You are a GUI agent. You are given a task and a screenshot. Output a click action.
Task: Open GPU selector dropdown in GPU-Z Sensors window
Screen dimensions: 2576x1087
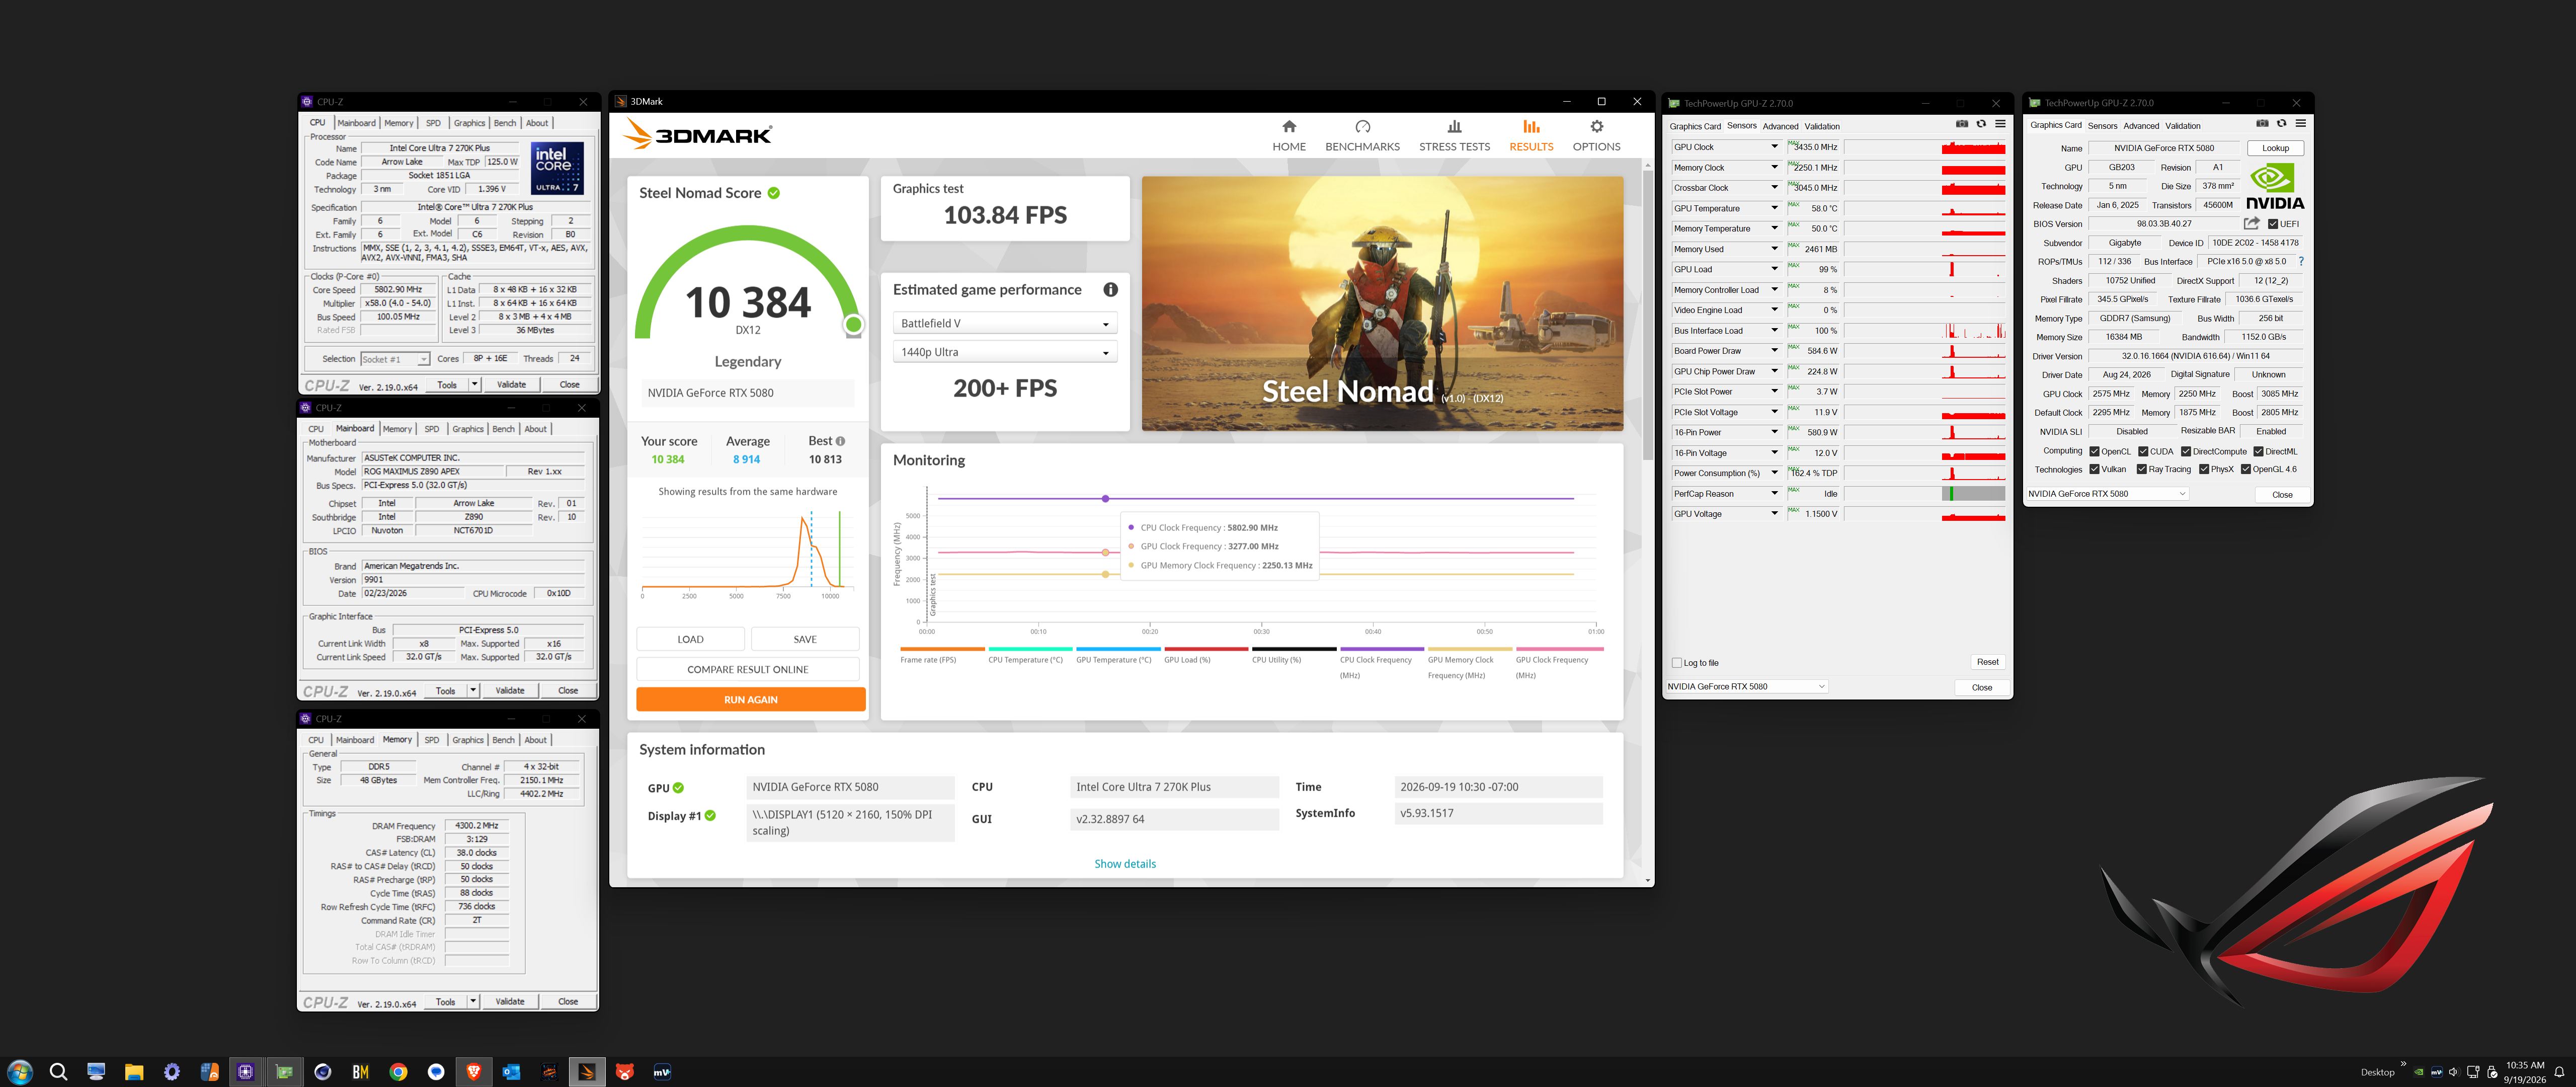tap(1746, 687)
